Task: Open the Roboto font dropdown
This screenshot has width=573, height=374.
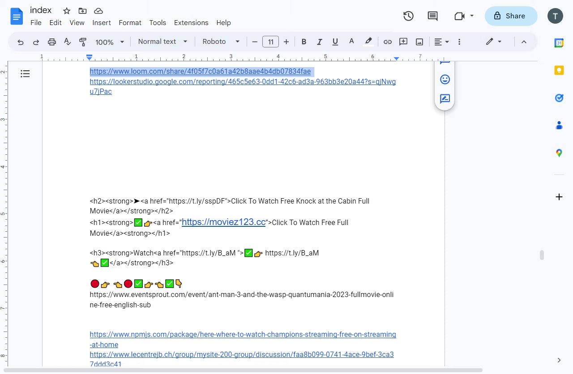Action: [221, 42]
